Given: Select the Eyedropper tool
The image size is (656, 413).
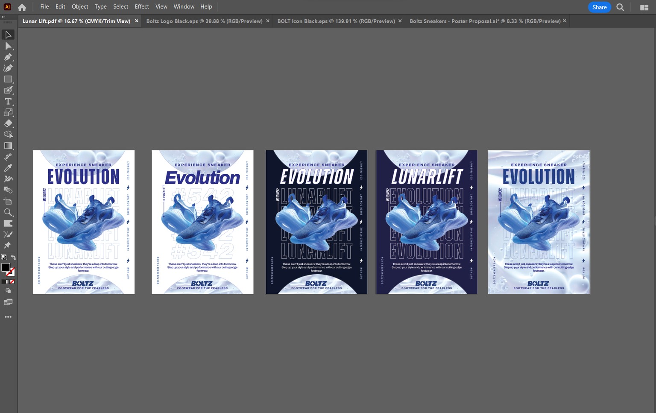Looking at the screenshot, I should tap(8, 168).
